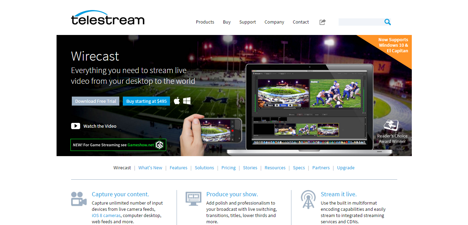The image size is (468, 225).
Task: Click Buy starting at $495 button
Action: tap(146, 101)
